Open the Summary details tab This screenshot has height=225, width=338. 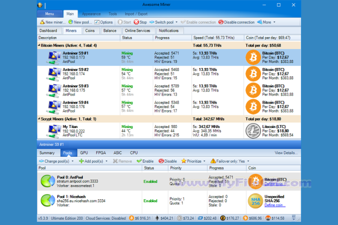click(47, 153)
